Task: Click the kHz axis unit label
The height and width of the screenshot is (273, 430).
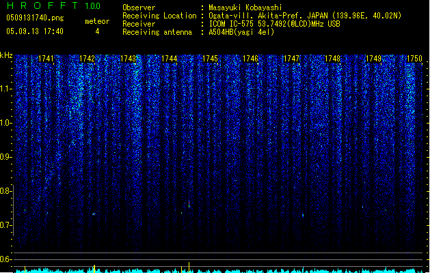Action: tap(6, 55)
